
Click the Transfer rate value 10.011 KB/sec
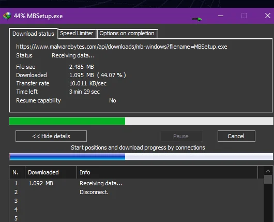[x=88, y=83]
